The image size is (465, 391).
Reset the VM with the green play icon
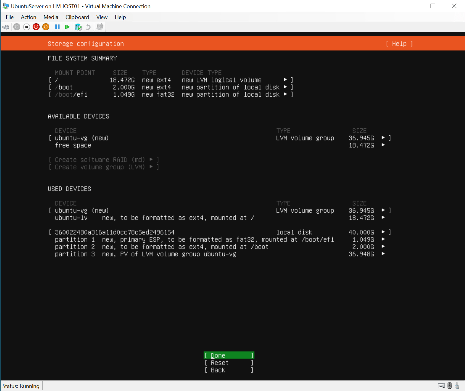tap(67, 27)
